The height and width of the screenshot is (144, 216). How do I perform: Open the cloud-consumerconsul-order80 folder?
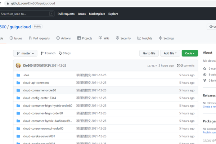point(43,129)
